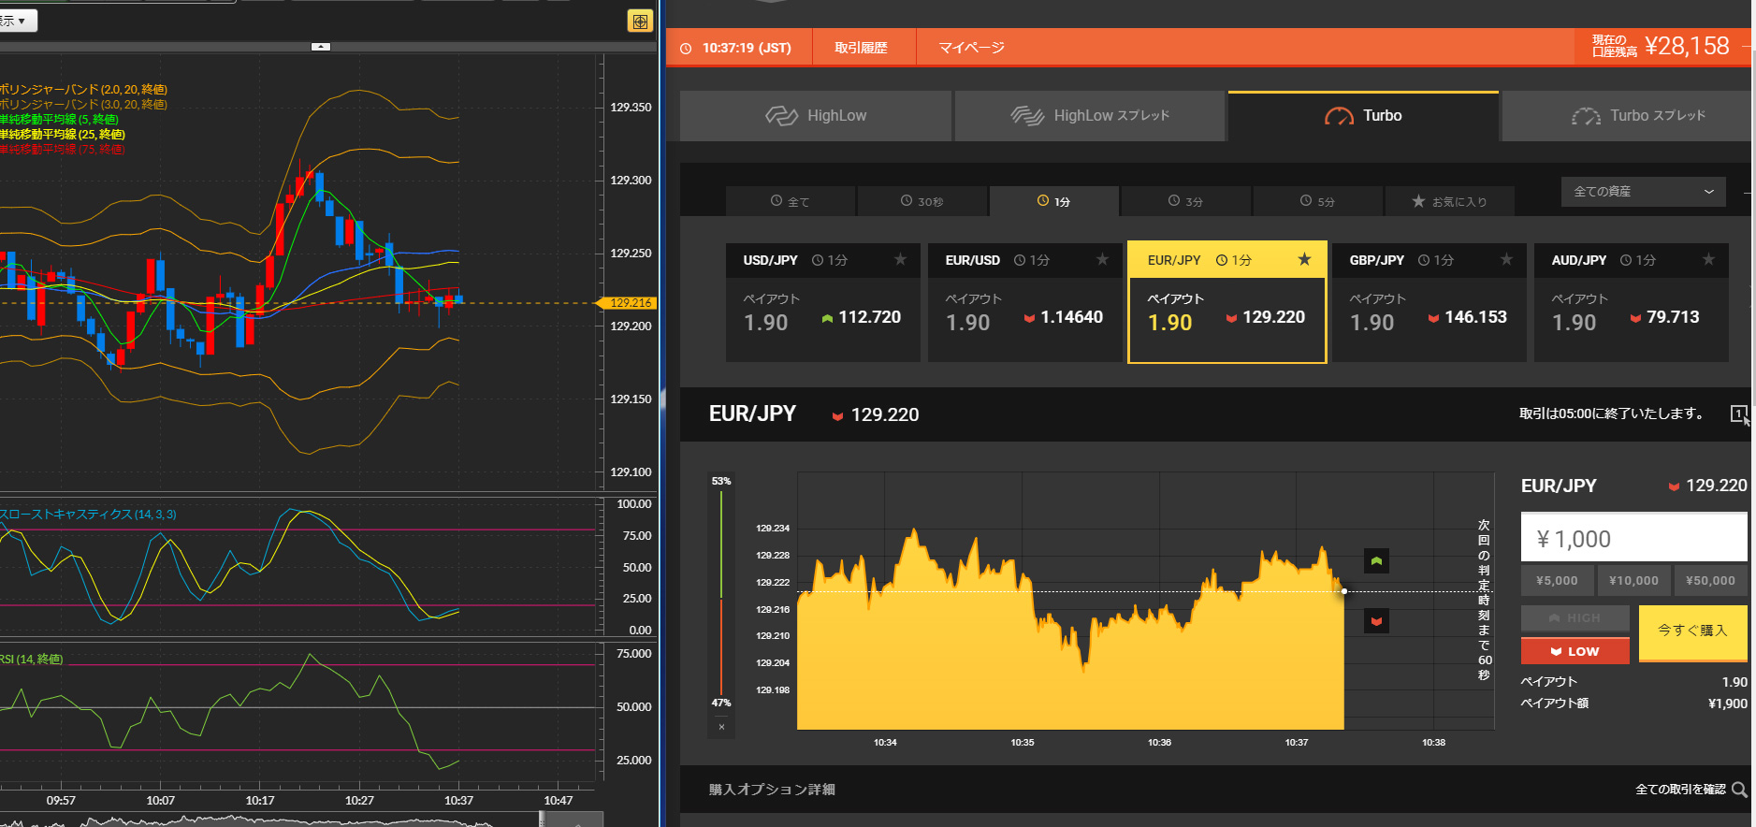1756x827 pixels.
Task: Show お気に入り favorites filter
Action: click(x=1450, y=201)
